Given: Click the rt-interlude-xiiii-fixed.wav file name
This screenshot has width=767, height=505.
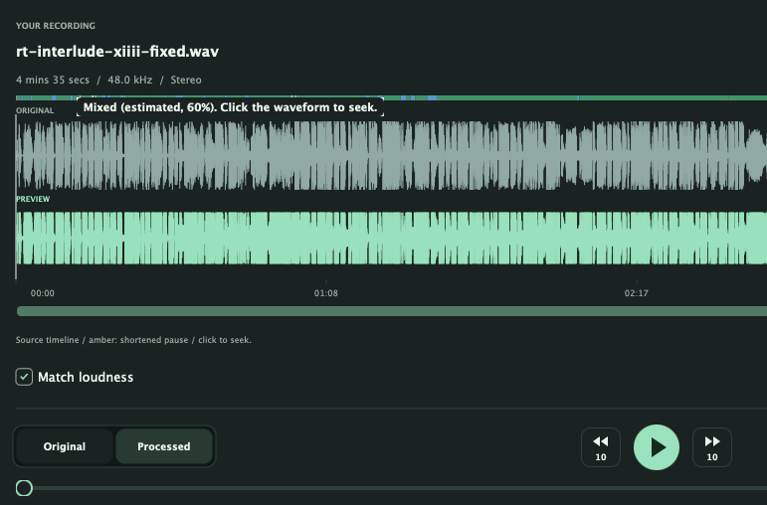Looking at the screenshot, I should pos(117,52).
